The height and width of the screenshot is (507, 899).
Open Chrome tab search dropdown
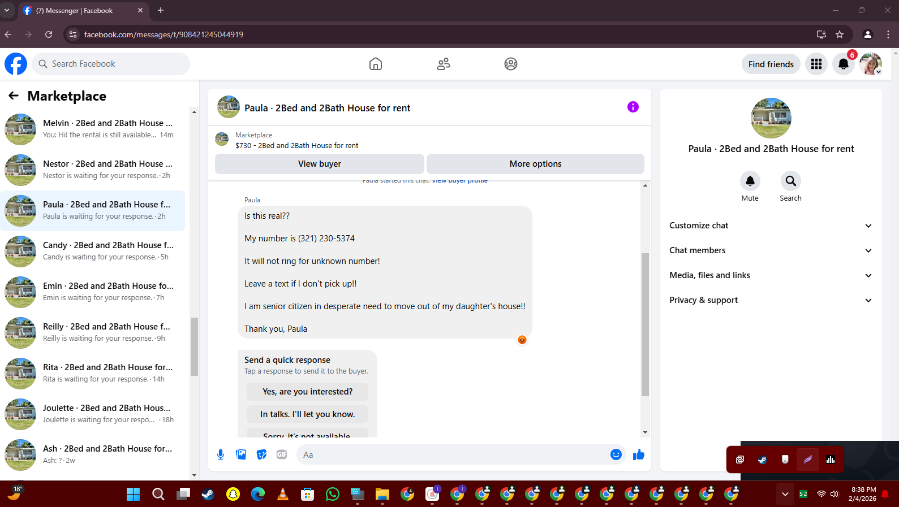[x=7, y=10]
